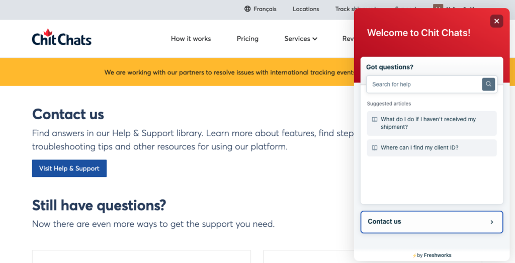The image size is (515, 263).
Task: Click the search magnifier button in widget
Action: click(488, 84)
